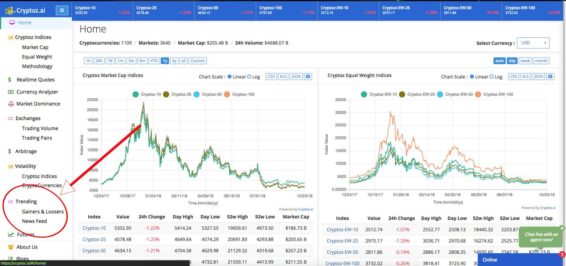Click the Exchanges arrows icon

point(10,118)
